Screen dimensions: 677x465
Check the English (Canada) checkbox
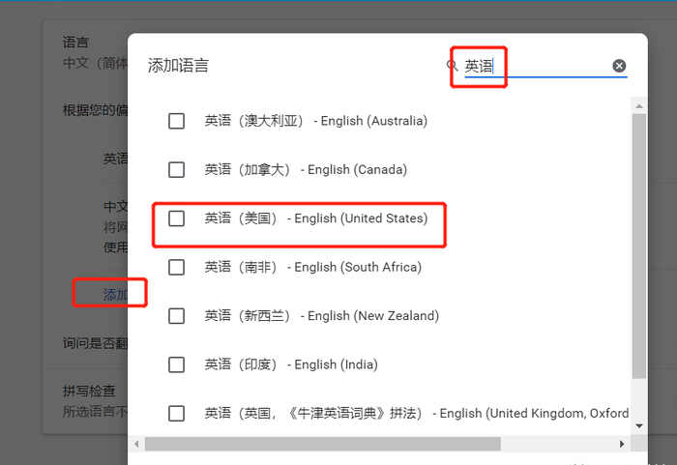[x=176, y=170]
